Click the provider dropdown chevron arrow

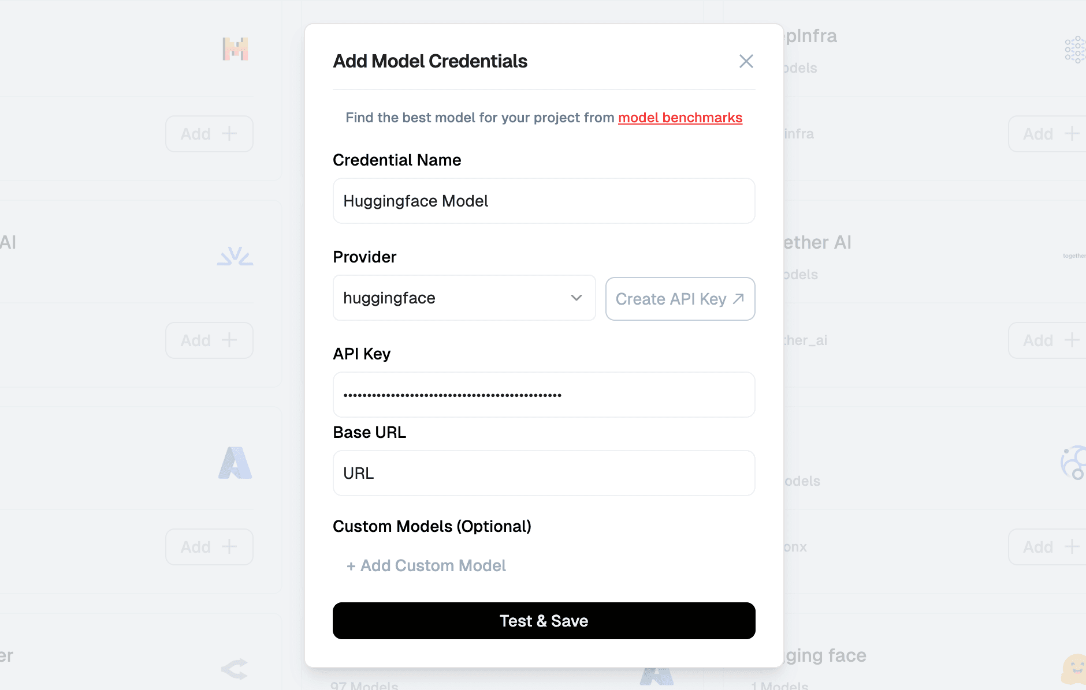(x=576, y=298)
